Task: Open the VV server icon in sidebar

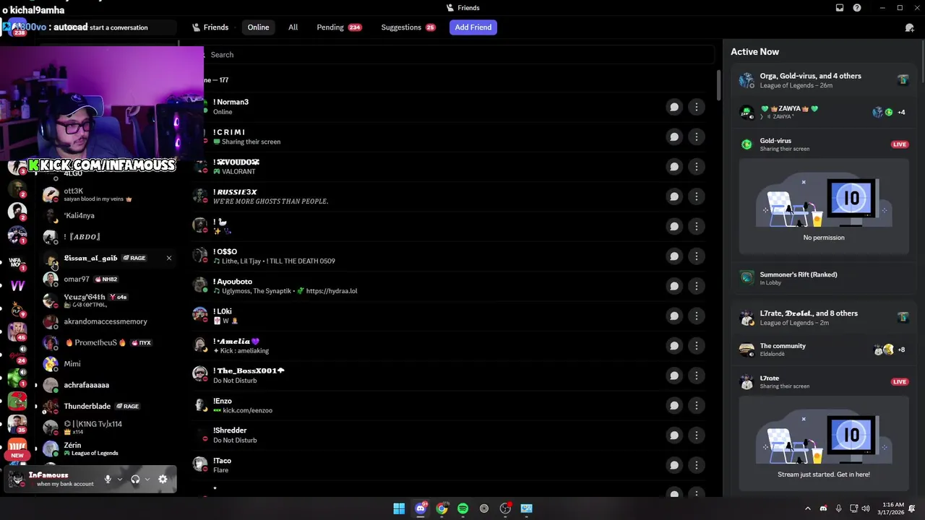Action: tap(17, 285)
